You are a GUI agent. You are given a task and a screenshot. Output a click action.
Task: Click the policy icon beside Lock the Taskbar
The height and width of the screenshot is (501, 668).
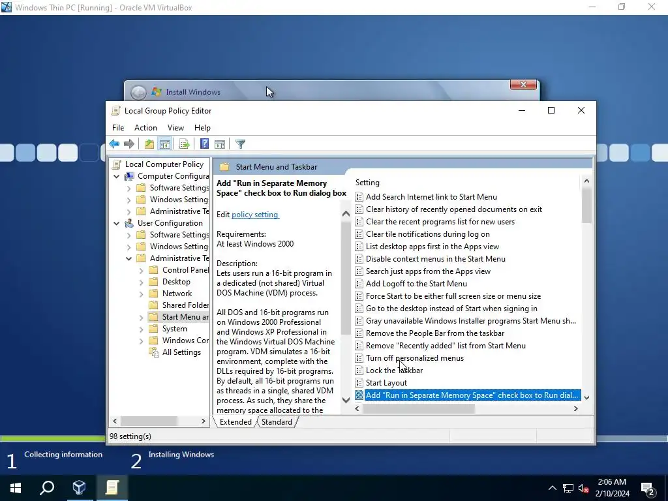click(359, 371)
